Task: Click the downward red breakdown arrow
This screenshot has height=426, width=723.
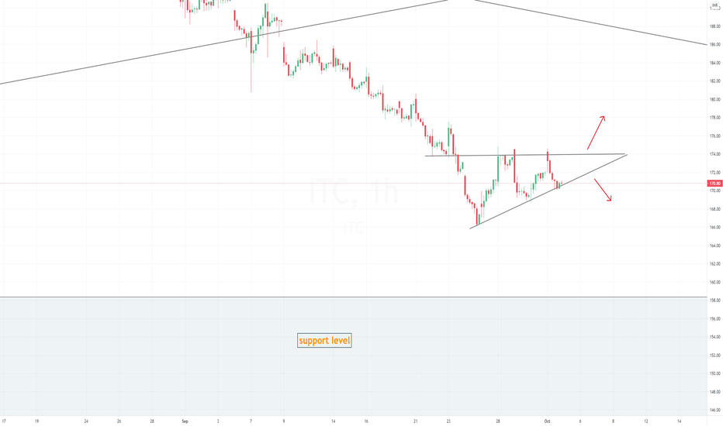Action: (603, 190)
